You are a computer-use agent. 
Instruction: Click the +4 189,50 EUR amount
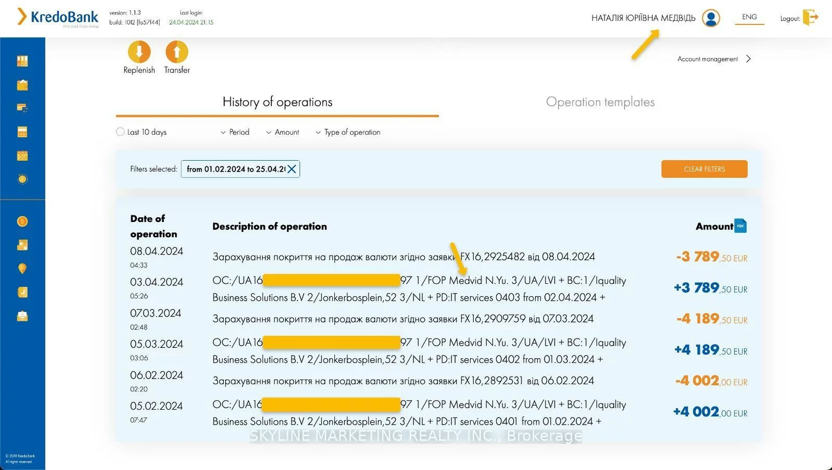(x=710, y=350)
